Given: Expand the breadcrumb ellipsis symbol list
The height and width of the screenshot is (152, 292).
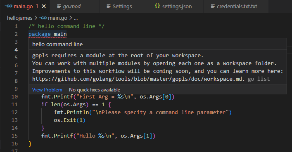Looking at the screenshot, I should pos(76,18).
